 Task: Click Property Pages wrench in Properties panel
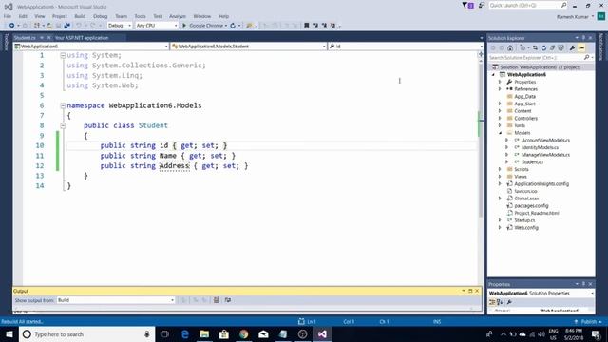509,302
